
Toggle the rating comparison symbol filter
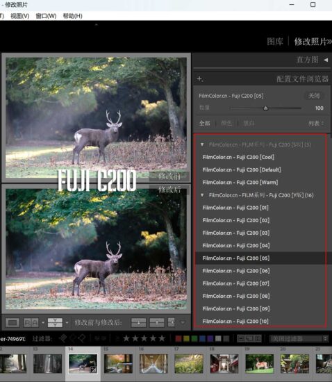117,338
